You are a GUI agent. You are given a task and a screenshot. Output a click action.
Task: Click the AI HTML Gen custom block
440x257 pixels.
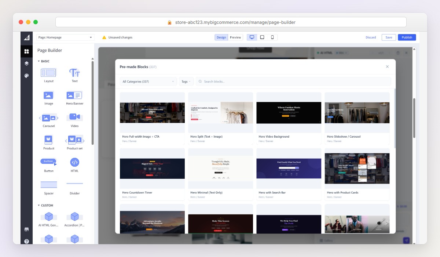[48, 217]
